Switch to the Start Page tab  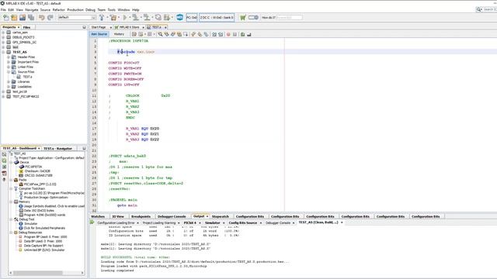click(x=99, y=27)
